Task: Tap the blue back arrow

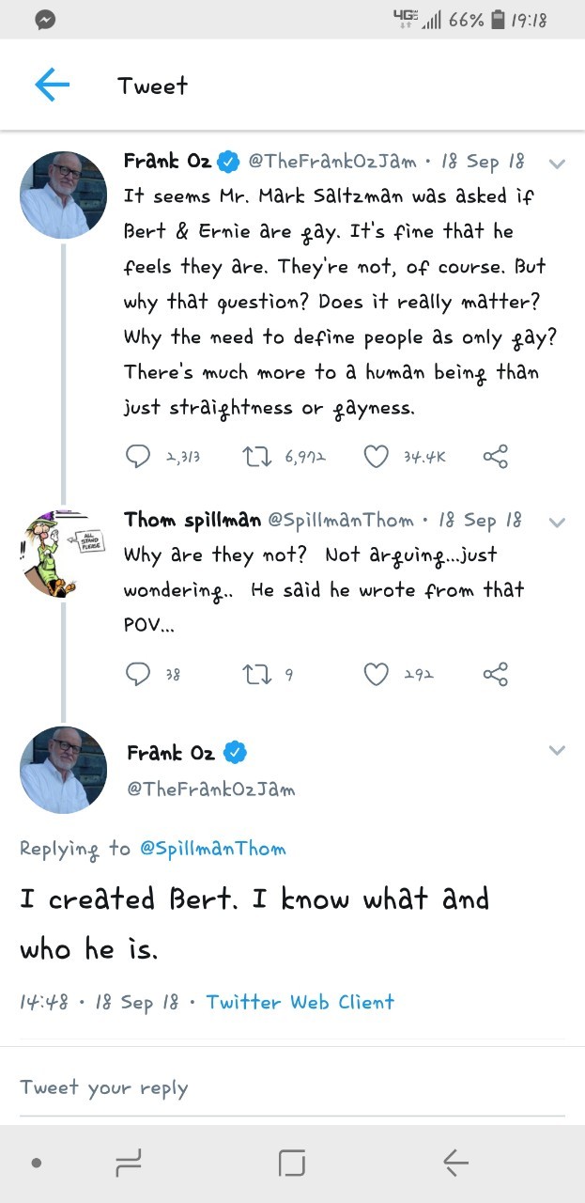Action: tap(53, 86)
